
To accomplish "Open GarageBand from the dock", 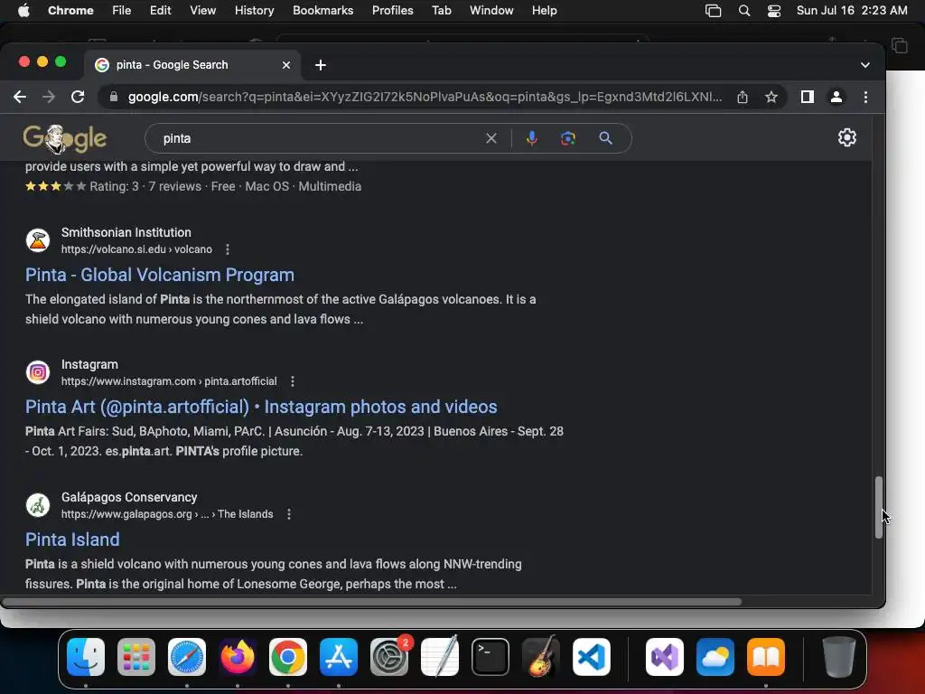I will tap(540, 657).
